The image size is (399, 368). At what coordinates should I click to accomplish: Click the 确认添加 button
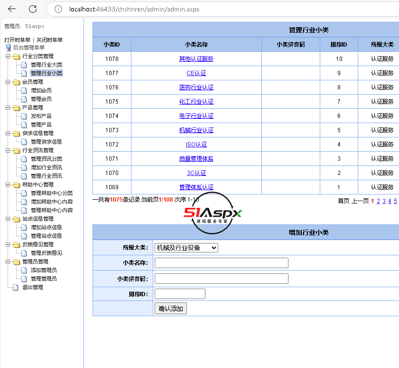[x=171, y=309]
